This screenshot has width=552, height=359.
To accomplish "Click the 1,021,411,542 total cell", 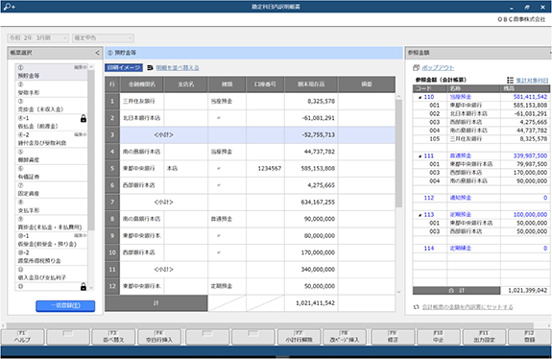I will [311, 303].
